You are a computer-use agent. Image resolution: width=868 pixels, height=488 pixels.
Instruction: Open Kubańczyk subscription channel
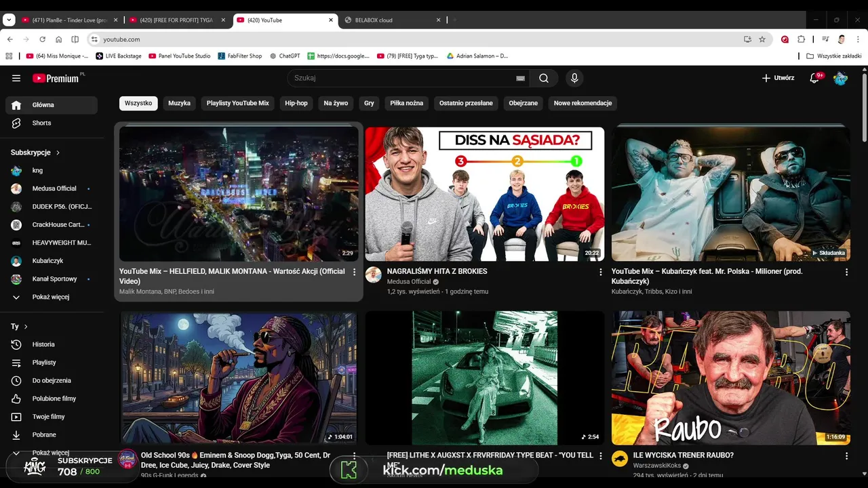click(52, 260)
